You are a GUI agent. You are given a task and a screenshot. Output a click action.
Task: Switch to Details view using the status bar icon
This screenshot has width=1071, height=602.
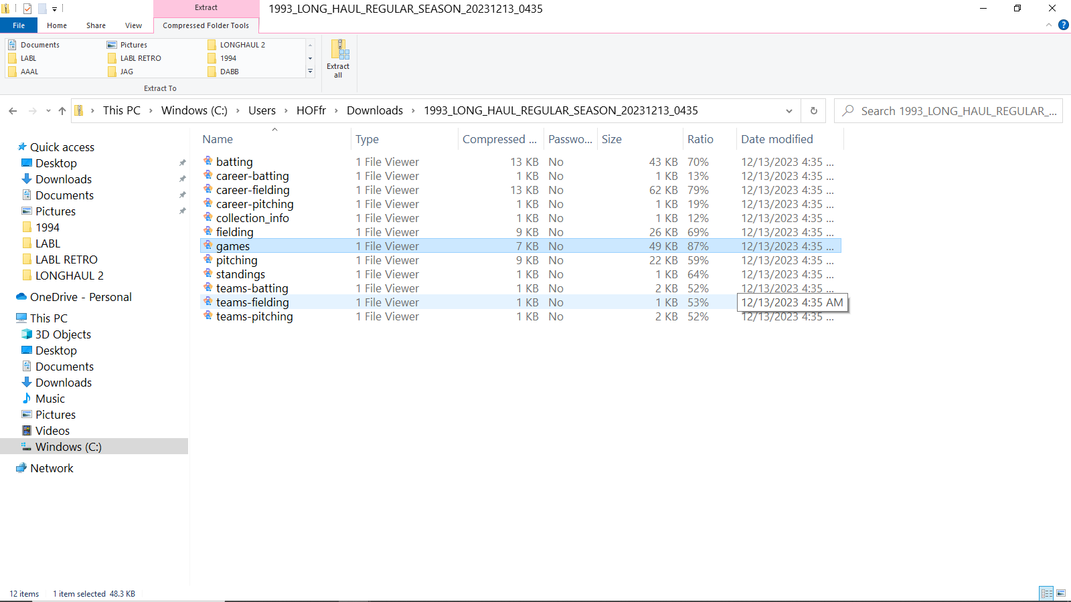coord(1046,593)
